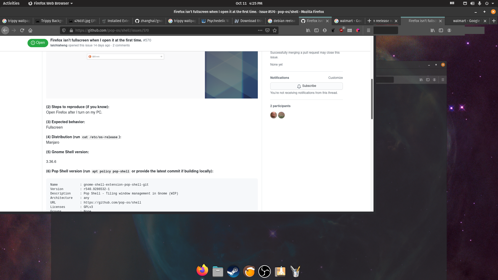Click the green Open issue status badge
The width and height of the screenshot is (498, 280).
(38, 43)
